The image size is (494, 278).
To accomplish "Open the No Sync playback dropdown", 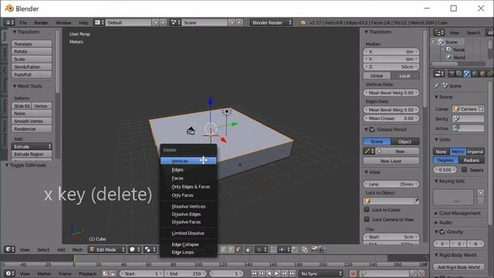I will (x=321, y=273).
